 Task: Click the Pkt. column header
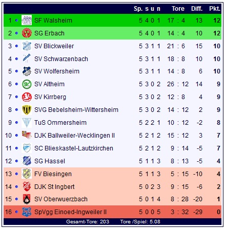point(215,9)
